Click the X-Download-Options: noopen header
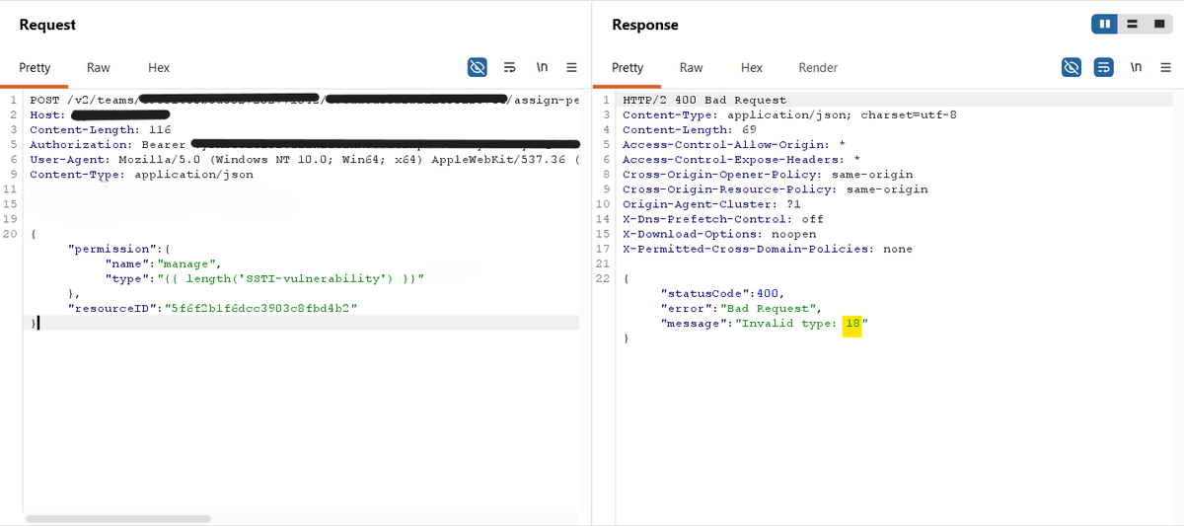Image resolution: width=1184 pixels, height=526 pixels. [719, 234]
